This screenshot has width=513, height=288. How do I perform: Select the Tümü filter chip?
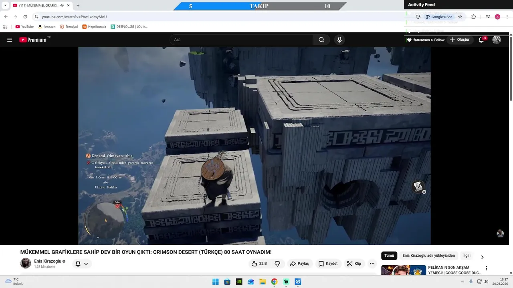coord(389,256)
